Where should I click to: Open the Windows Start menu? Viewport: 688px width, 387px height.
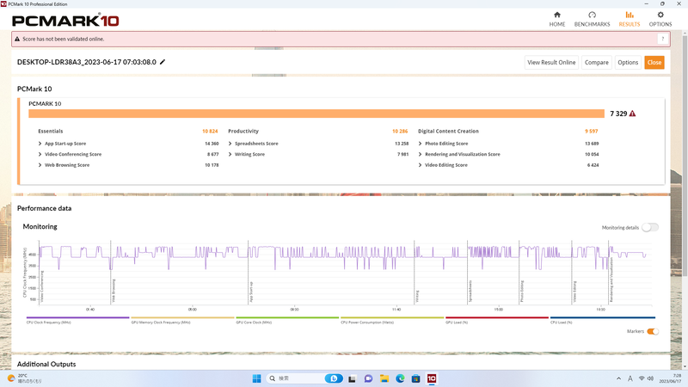pyautogui.click(x=256, y=378)
